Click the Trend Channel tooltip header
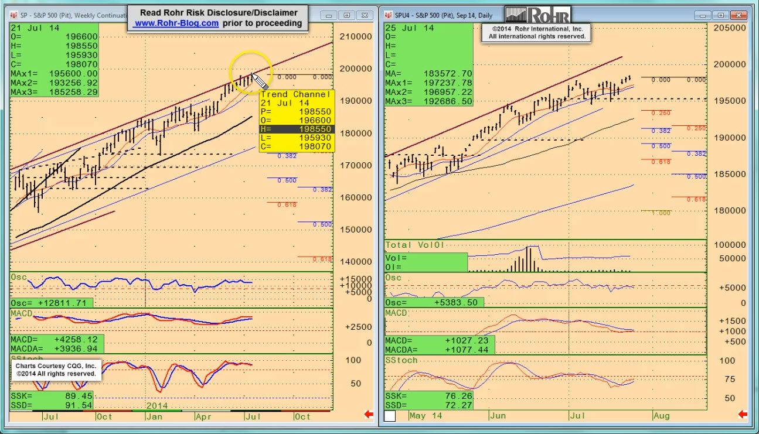 click(x=296, y=94)
